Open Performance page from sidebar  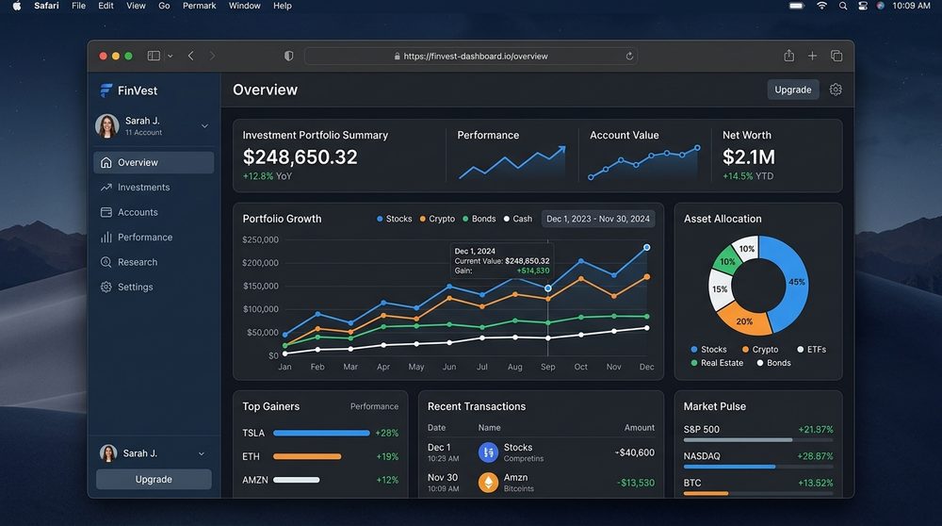[154, 238]
